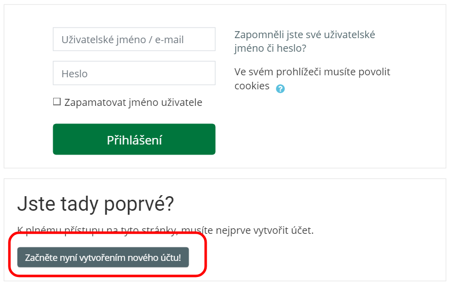The image size is (453, 286).
Task: Open the Zapomněli jste své uživatelské jméno link
Action: pos(305,35)
